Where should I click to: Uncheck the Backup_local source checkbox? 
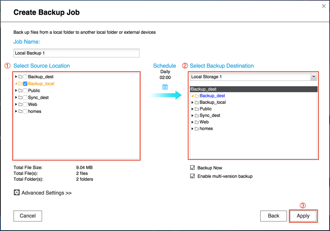25,84
